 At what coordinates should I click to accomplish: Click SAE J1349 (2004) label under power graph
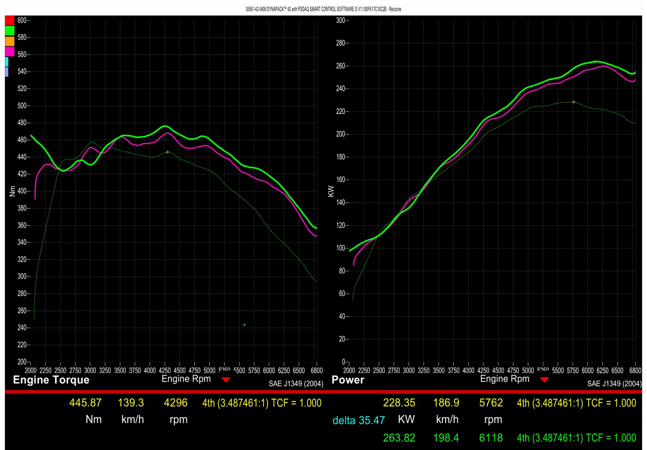click(x=615, y=384)
